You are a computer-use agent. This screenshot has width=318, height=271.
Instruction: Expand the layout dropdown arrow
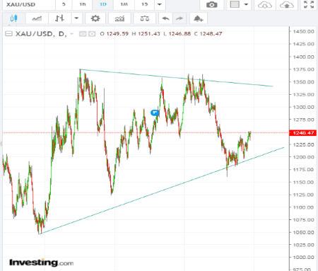pos(246,4)
